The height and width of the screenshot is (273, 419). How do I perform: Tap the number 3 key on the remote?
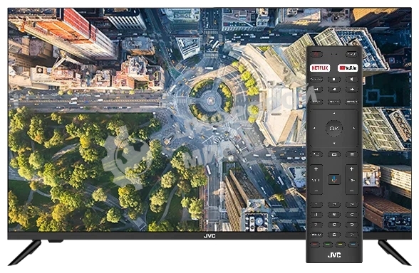pyautogui.click(x=352, y=205)
